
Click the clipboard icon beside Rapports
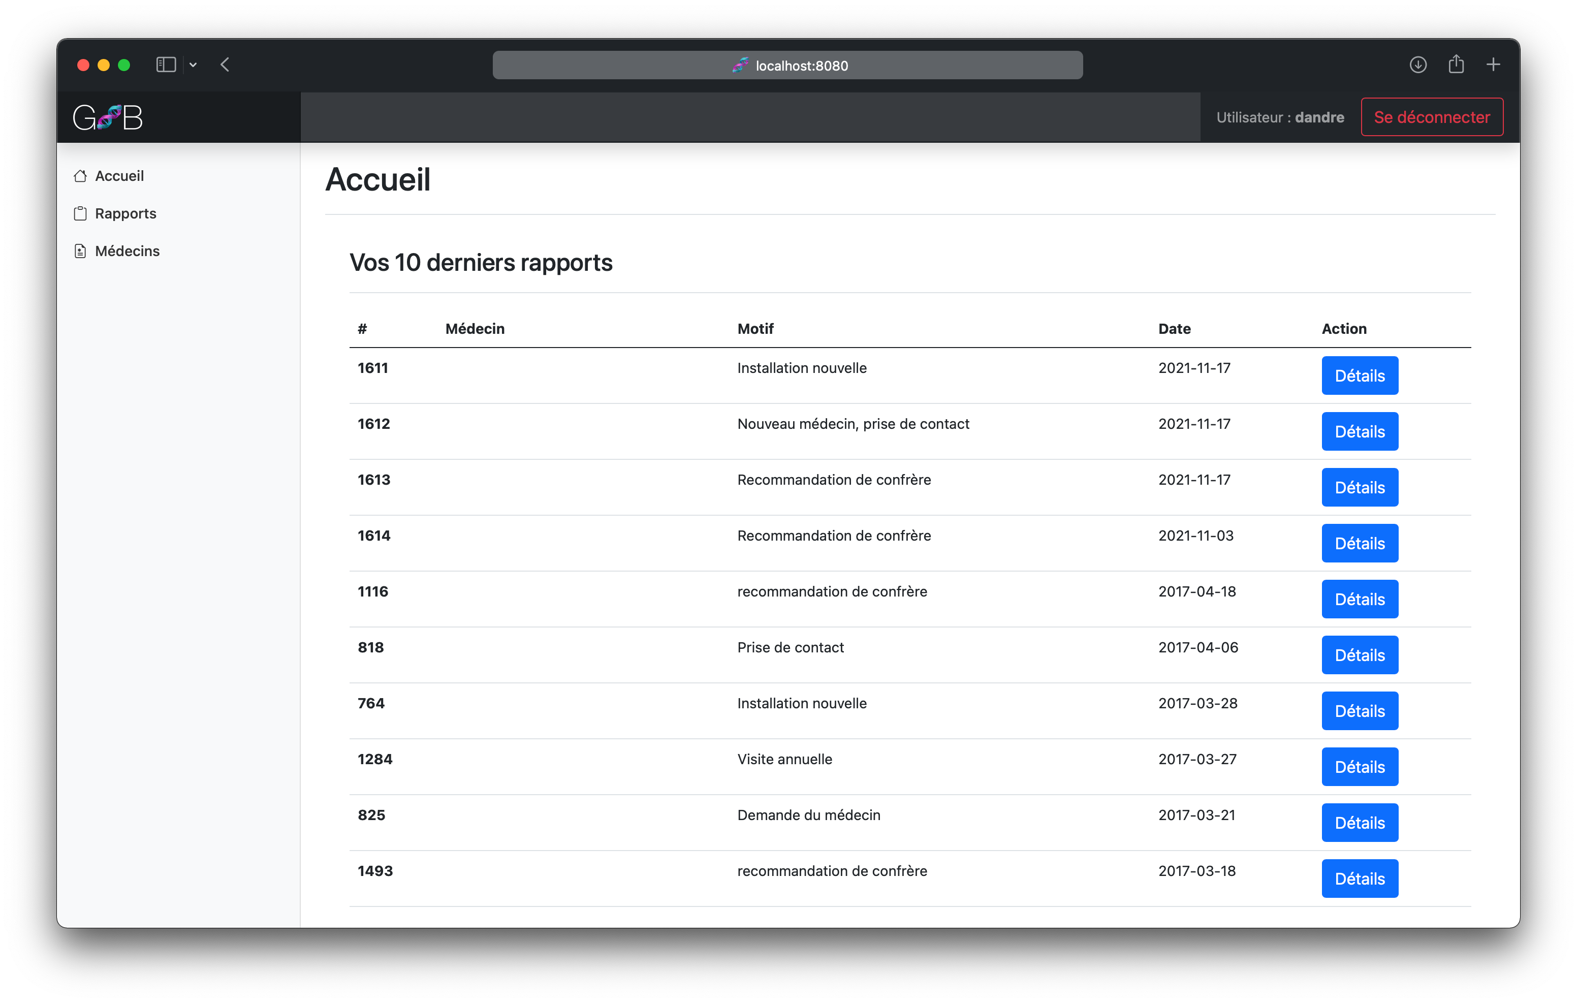coord(81,213)
